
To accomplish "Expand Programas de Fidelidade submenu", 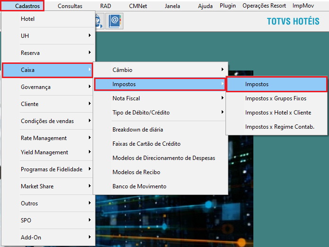I will (48, 169).
